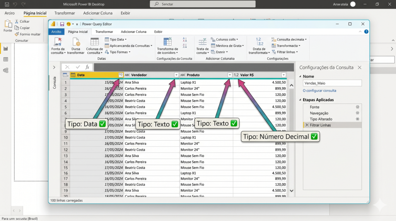Open settings gear for Navegação step

pos(357,113)
